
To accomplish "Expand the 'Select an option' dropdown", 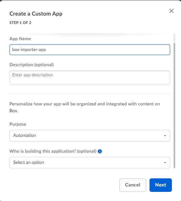I will click(x=90, y=162).
